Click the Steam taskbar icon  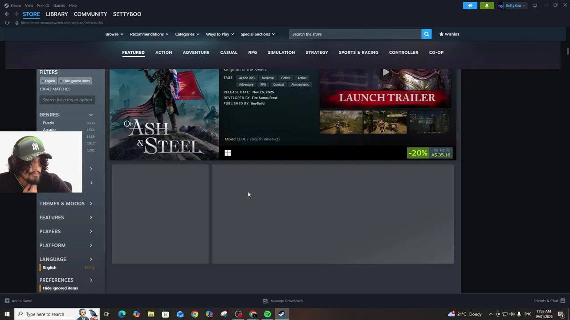pos(282,314)
